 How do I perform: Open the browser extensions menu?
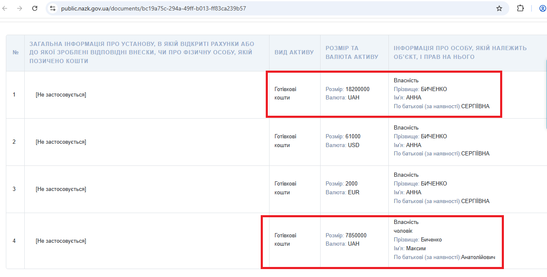pyautogui.click(x=520, y=8)
